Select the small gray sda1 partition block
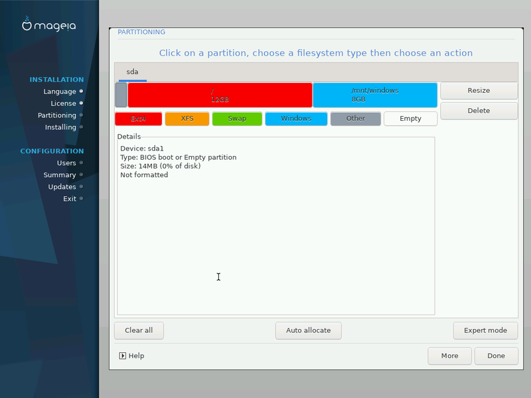 tap(121, 95)
